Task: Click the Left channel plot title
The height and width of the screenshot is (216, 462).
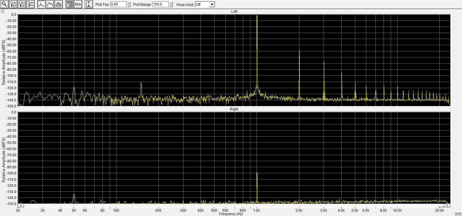Action: (x=234, y=12)
